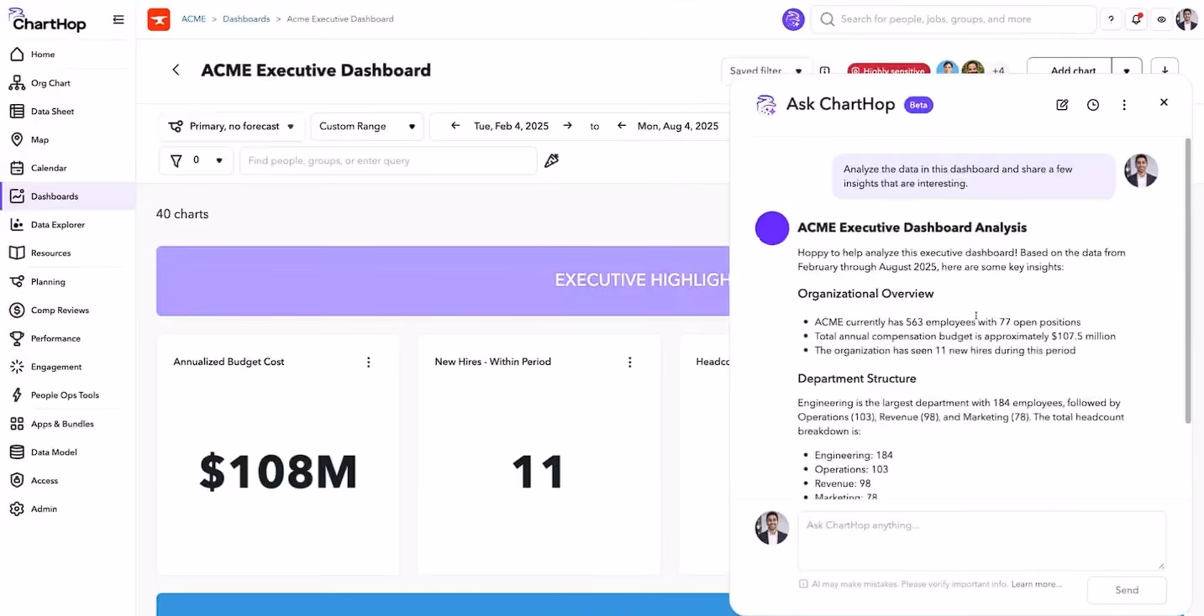
Task: Open the Annualized Budget Cost chart options menu
Action: [x=368, y=362]
